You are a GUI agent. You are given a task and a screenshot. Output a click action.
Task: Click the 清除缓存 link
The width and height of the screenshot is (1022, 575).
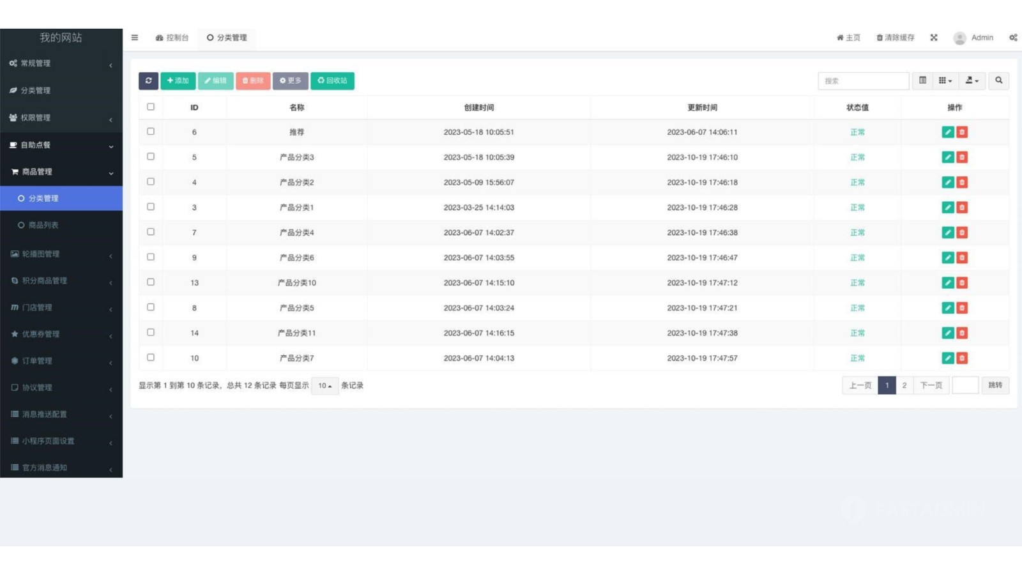(896, 38)
